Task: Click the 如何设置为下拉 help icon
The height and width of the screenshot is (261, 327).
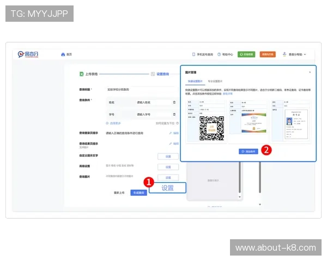Action: (x=177, y=123)
